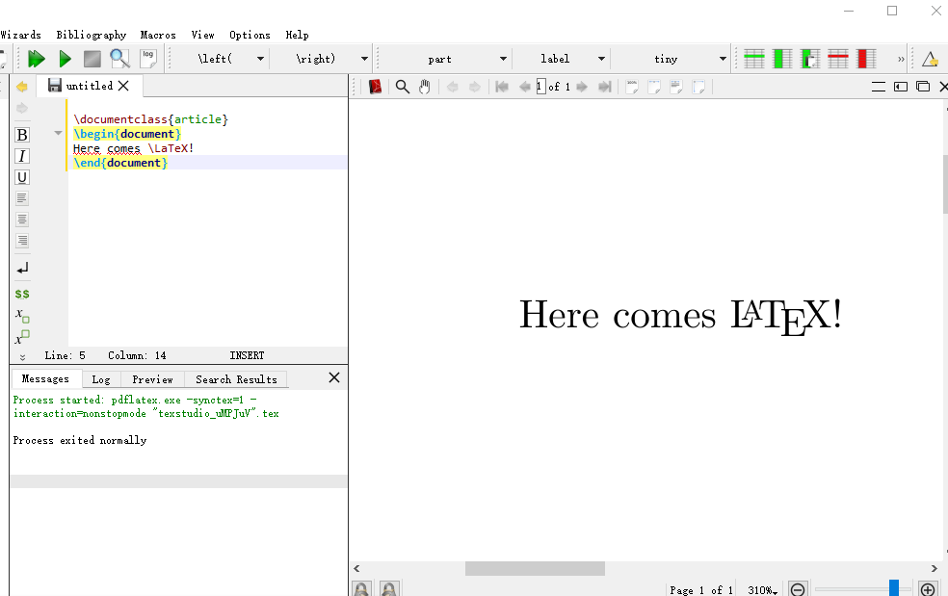Toggle the first lock icon in PDF status bar
The height and width of the screenshot is (596, 948).
point(361,588)
